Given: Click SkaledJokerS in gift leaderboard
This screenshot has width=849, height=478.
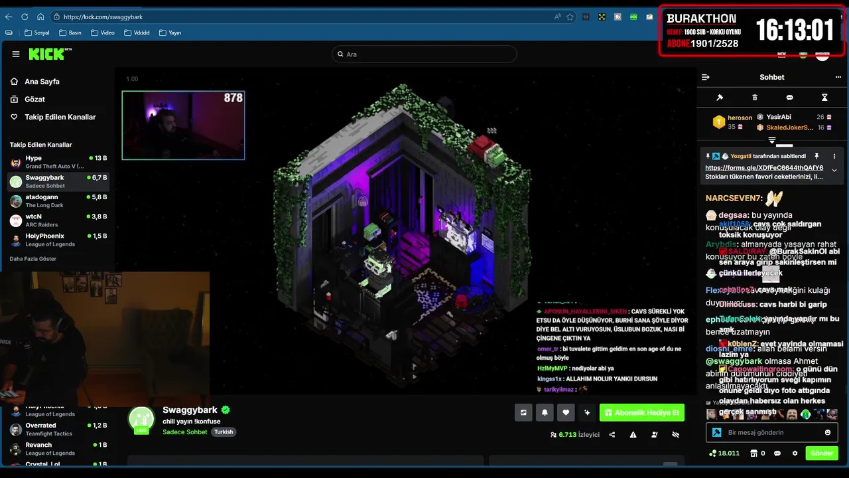Looking at the screenshot, I should [789, 127].
